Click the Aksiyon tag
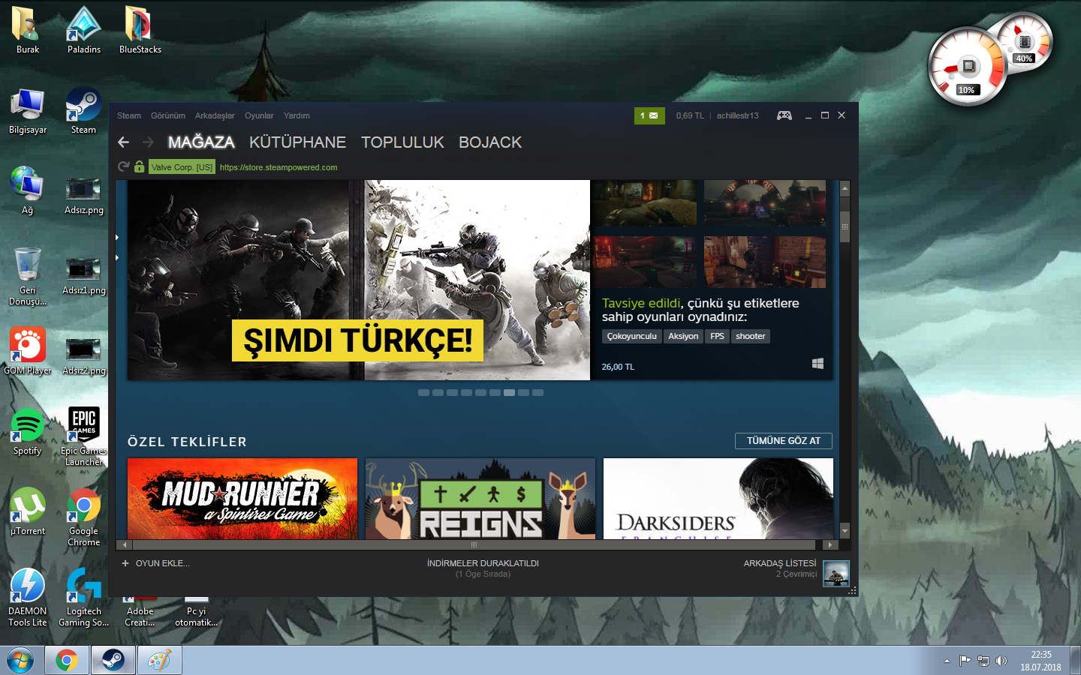1081x675 pixels. tap(683, 336)
